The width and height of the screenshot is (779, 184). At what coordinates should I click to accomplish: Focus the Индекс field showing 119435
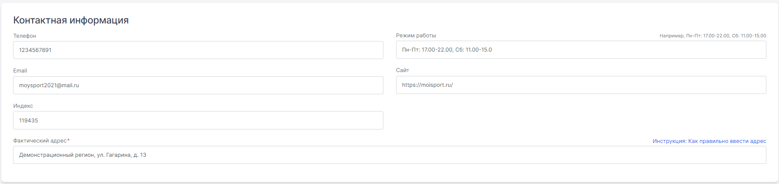point(198,120)
